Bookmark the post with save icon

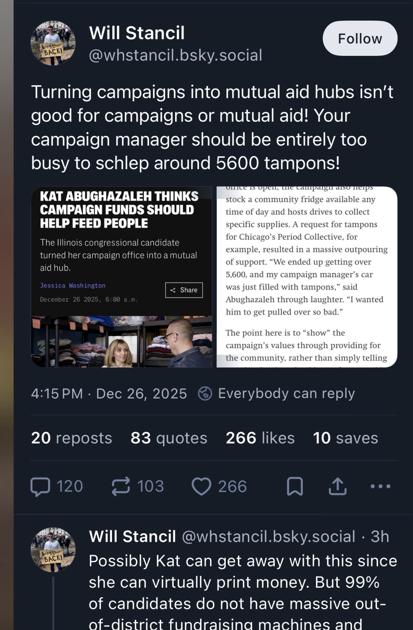pos(295,486)
